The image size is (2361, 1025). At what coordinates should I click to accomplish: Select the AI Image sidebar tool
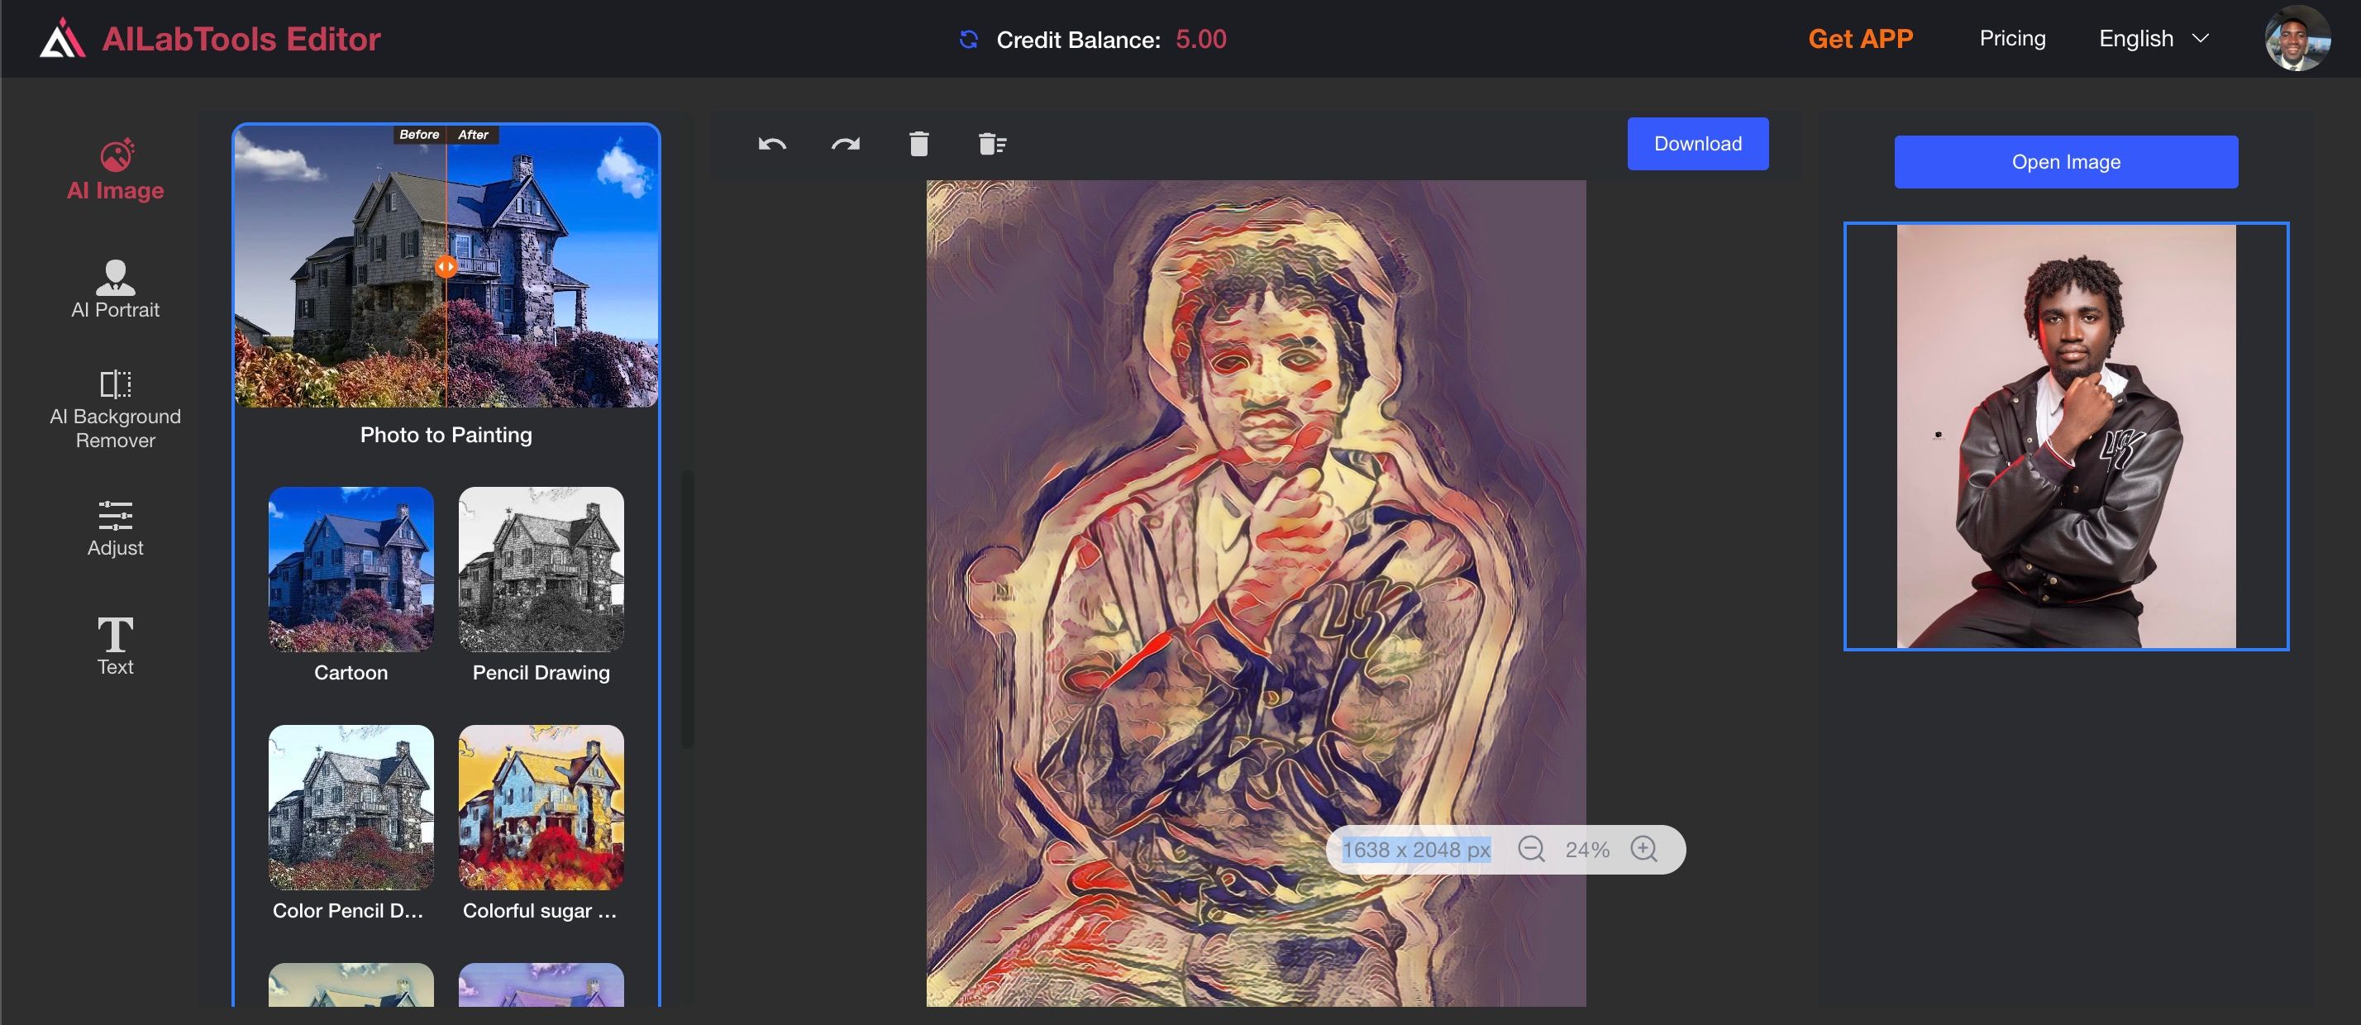[115, 169]
